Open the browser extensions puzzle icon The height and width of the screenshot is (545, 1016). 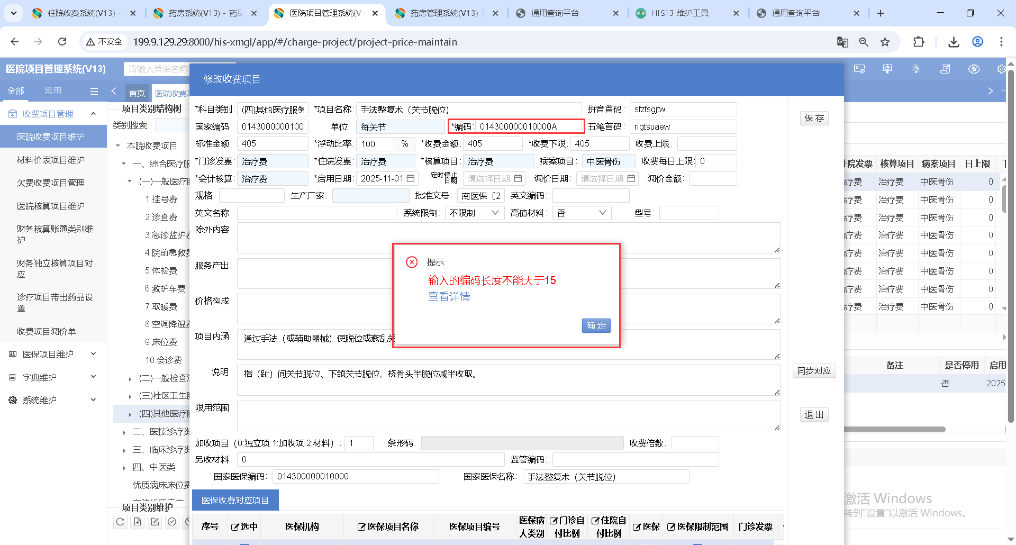click(x=919, y=42)
